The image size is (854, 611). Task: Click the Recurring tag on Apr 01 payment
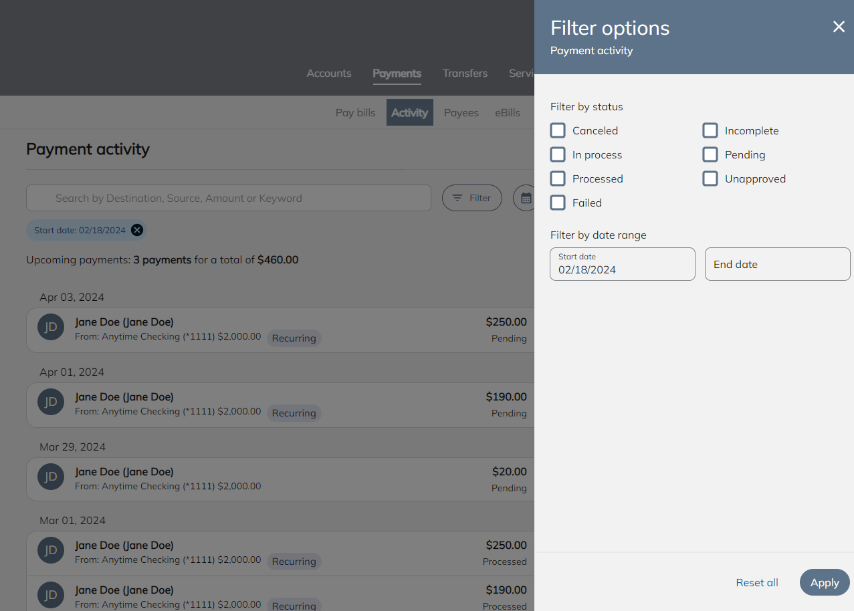[294, 413]
